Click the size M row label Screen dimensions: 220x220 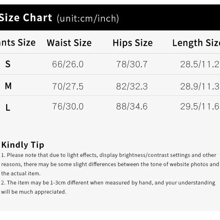tap(8, 86)
